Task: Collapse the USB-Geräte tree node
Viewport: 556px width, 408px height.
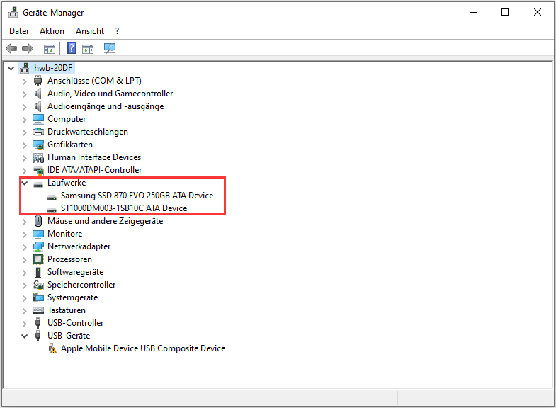Action: tap(25, 336)
